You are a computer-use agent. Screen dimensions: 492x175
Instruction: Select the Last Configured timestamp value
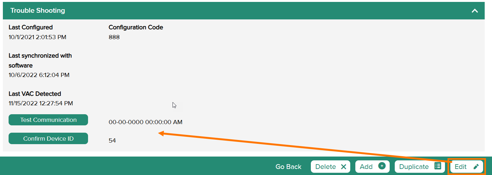click(x=38, y=37)
